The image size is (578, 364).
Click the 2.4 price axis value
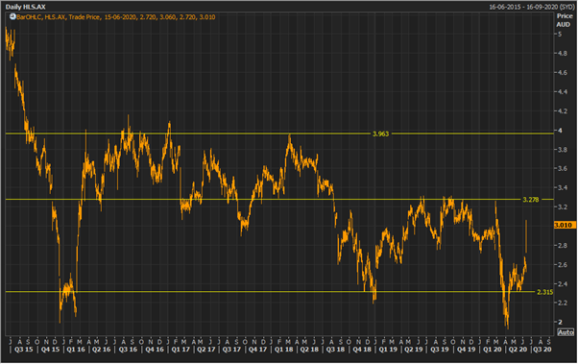[x=563, y=283]
